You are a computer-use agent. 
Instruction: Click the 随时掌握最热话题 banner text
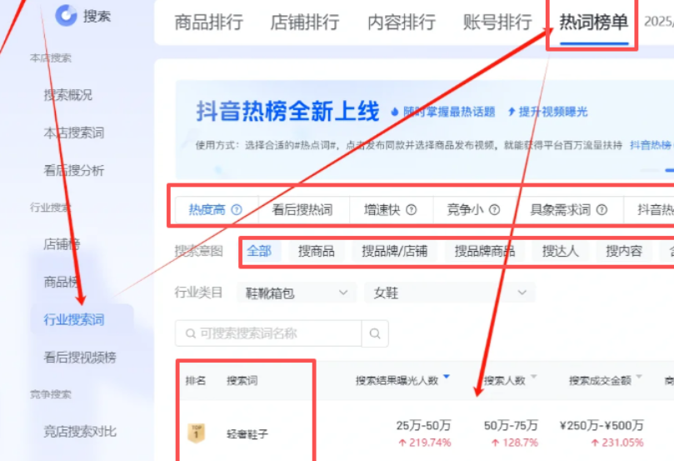point(449,113)
